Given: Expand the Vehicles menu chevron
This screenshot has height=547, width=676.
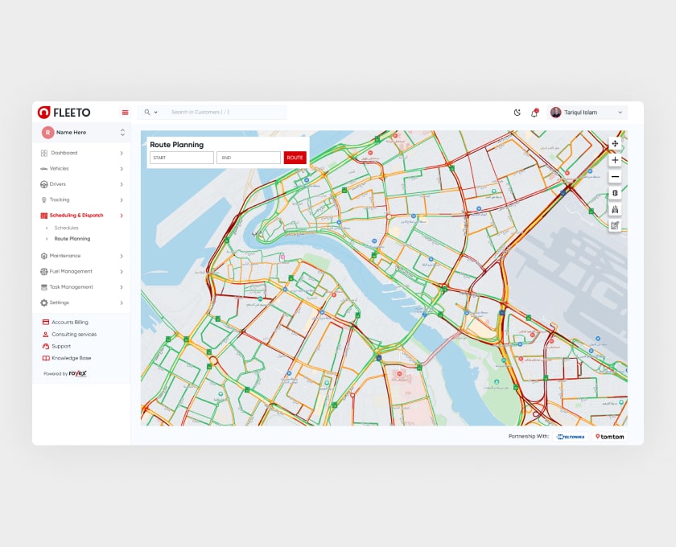Looking at the screenshot, I should 122,169.
